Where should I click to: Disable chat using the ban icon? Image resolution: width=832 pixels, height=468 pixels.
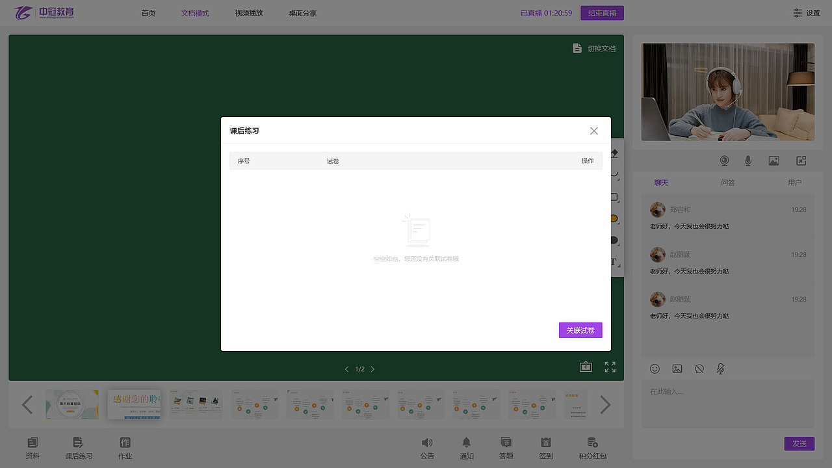(699, 369)
